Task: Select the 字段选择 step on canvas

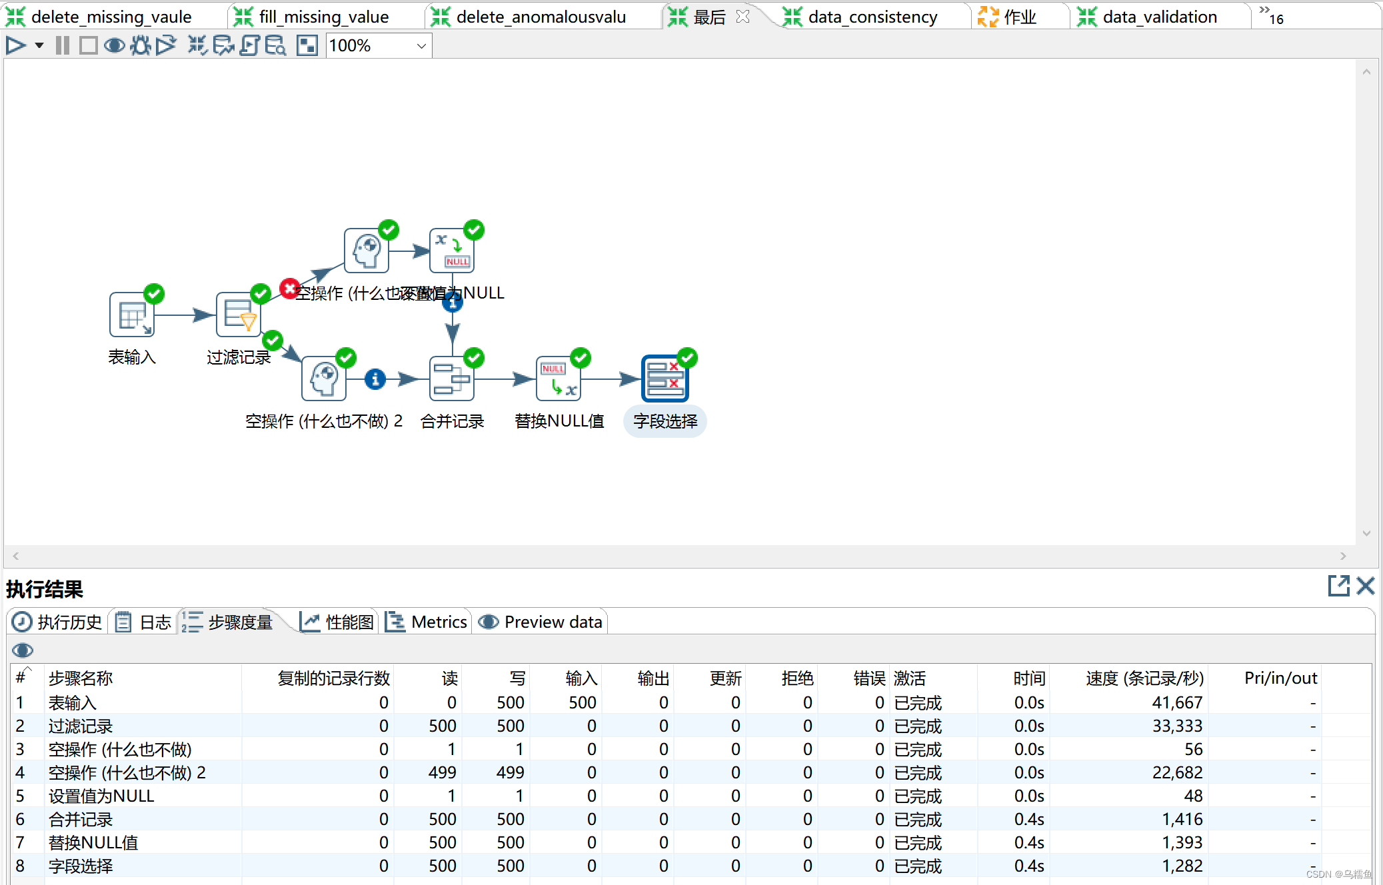Action: pos(665,379)
